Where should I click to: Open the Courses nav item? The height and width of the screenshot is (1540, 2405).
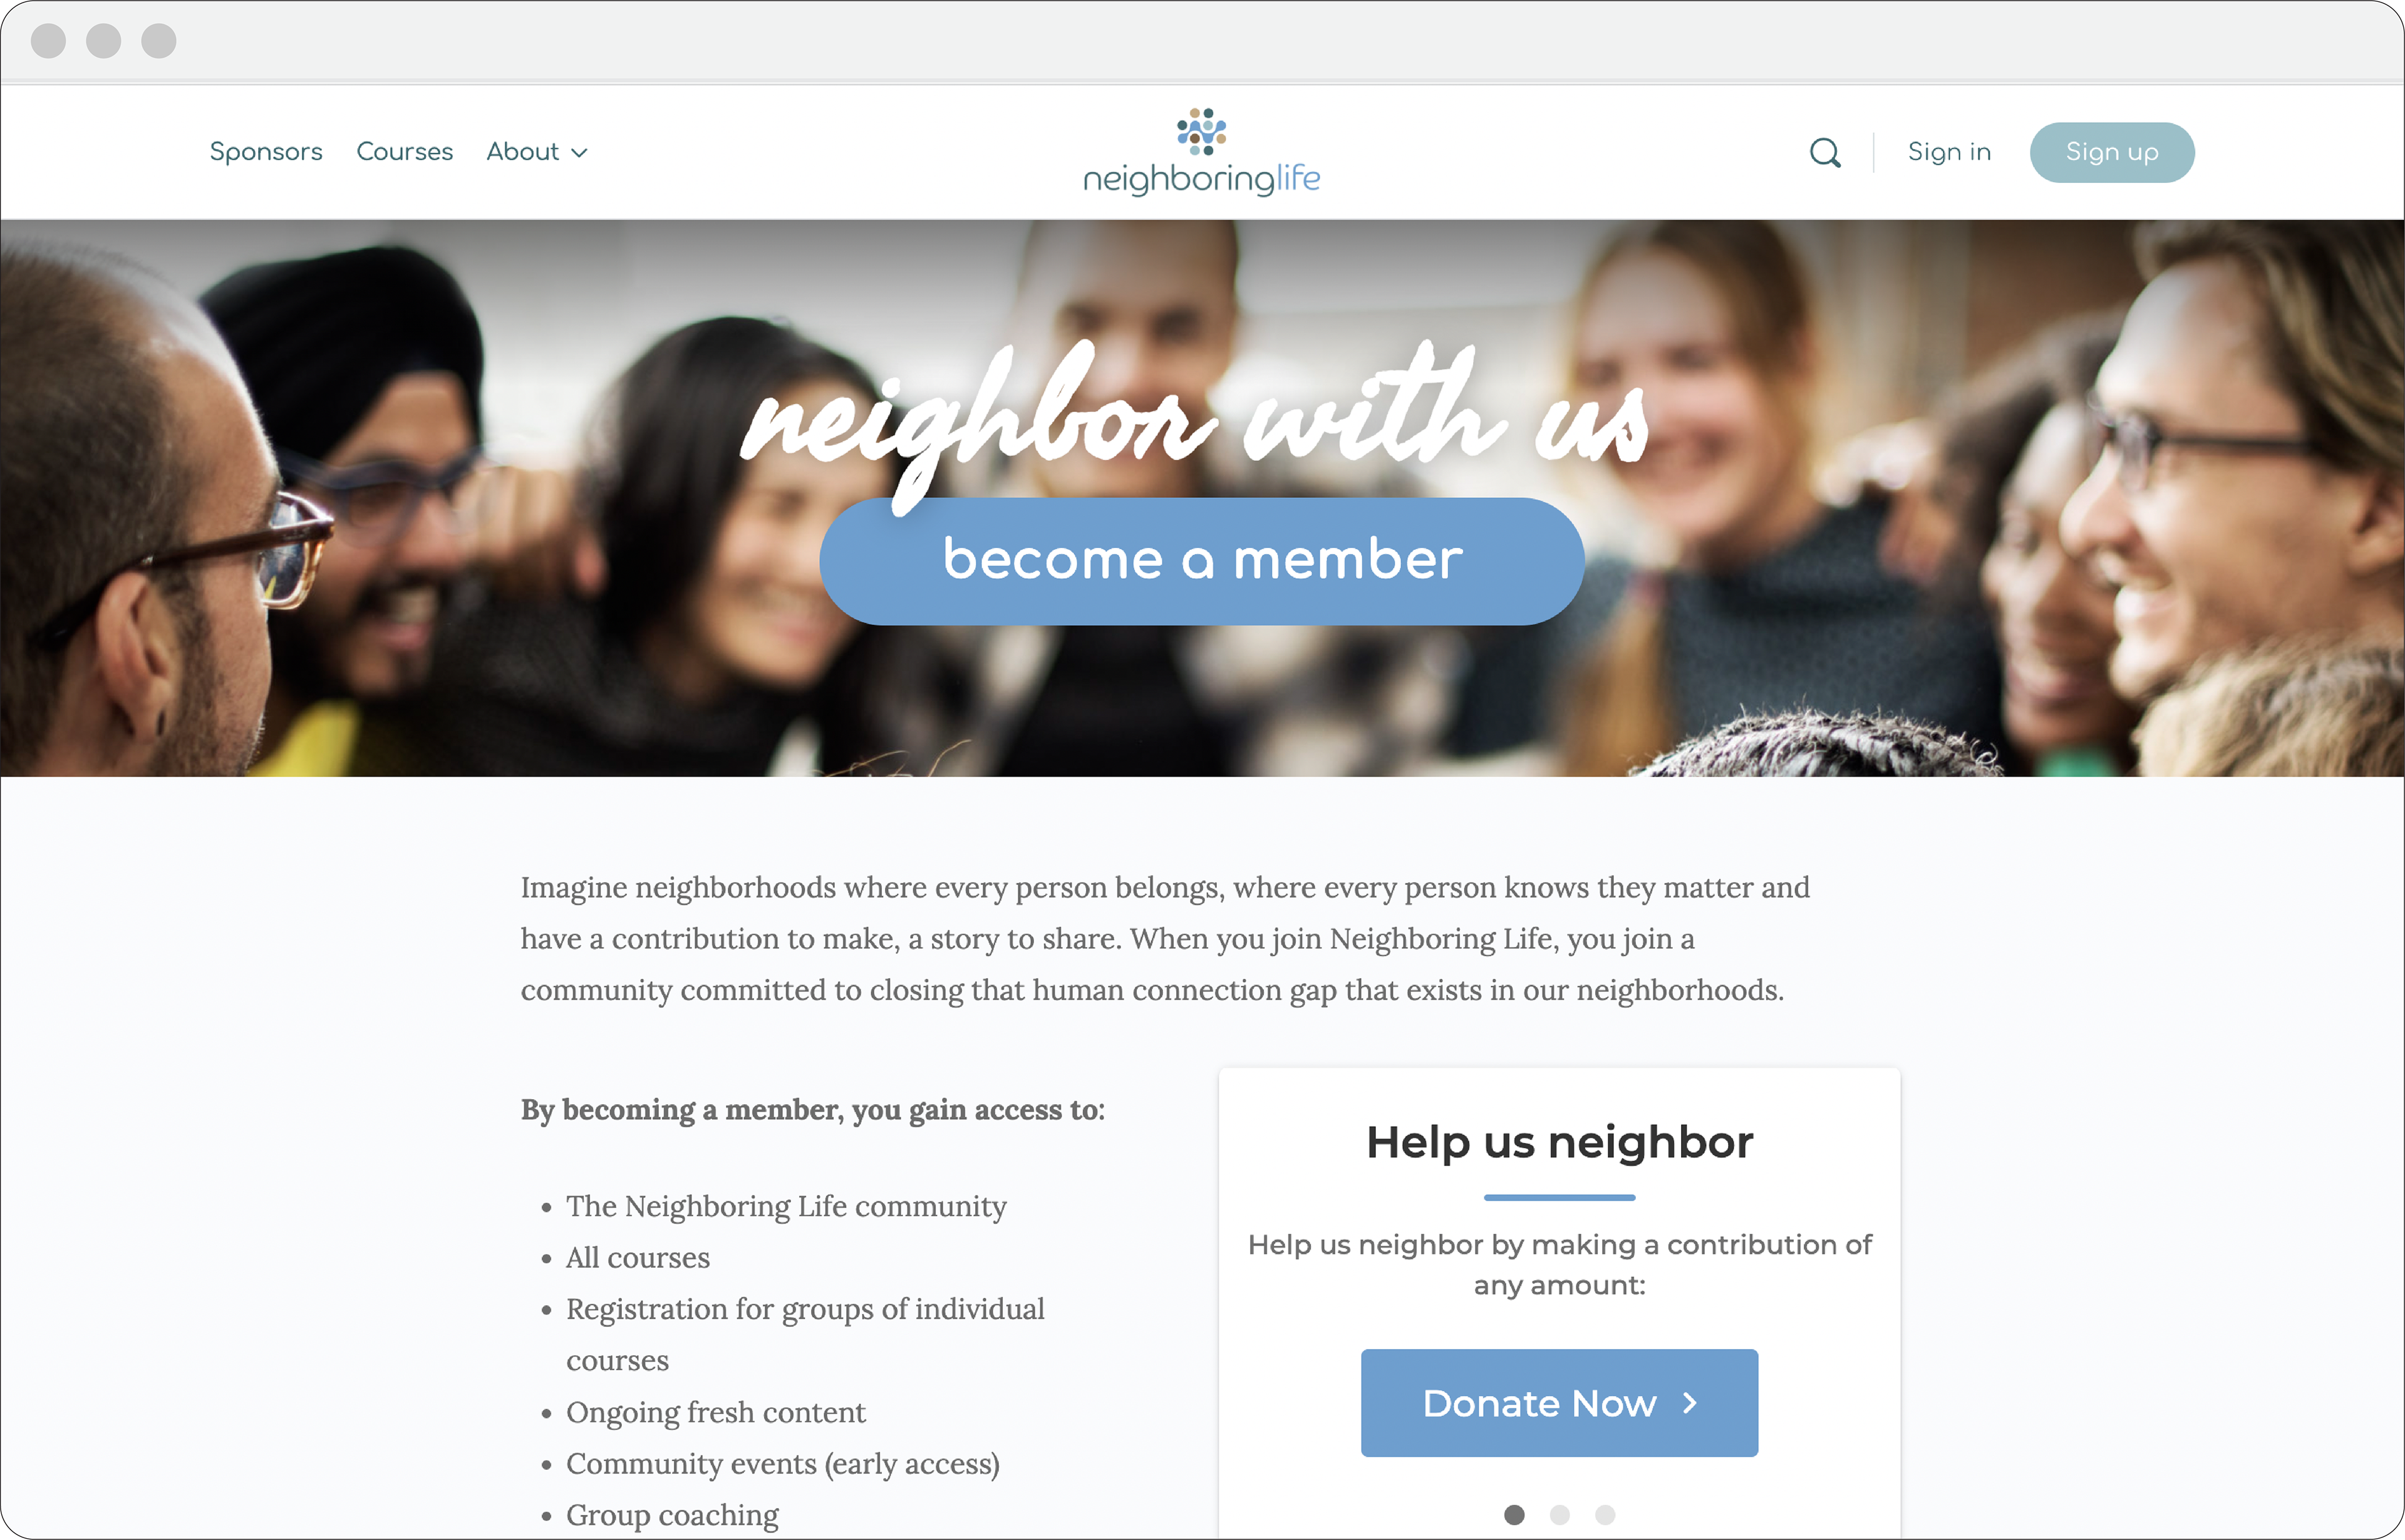point(404,152)
